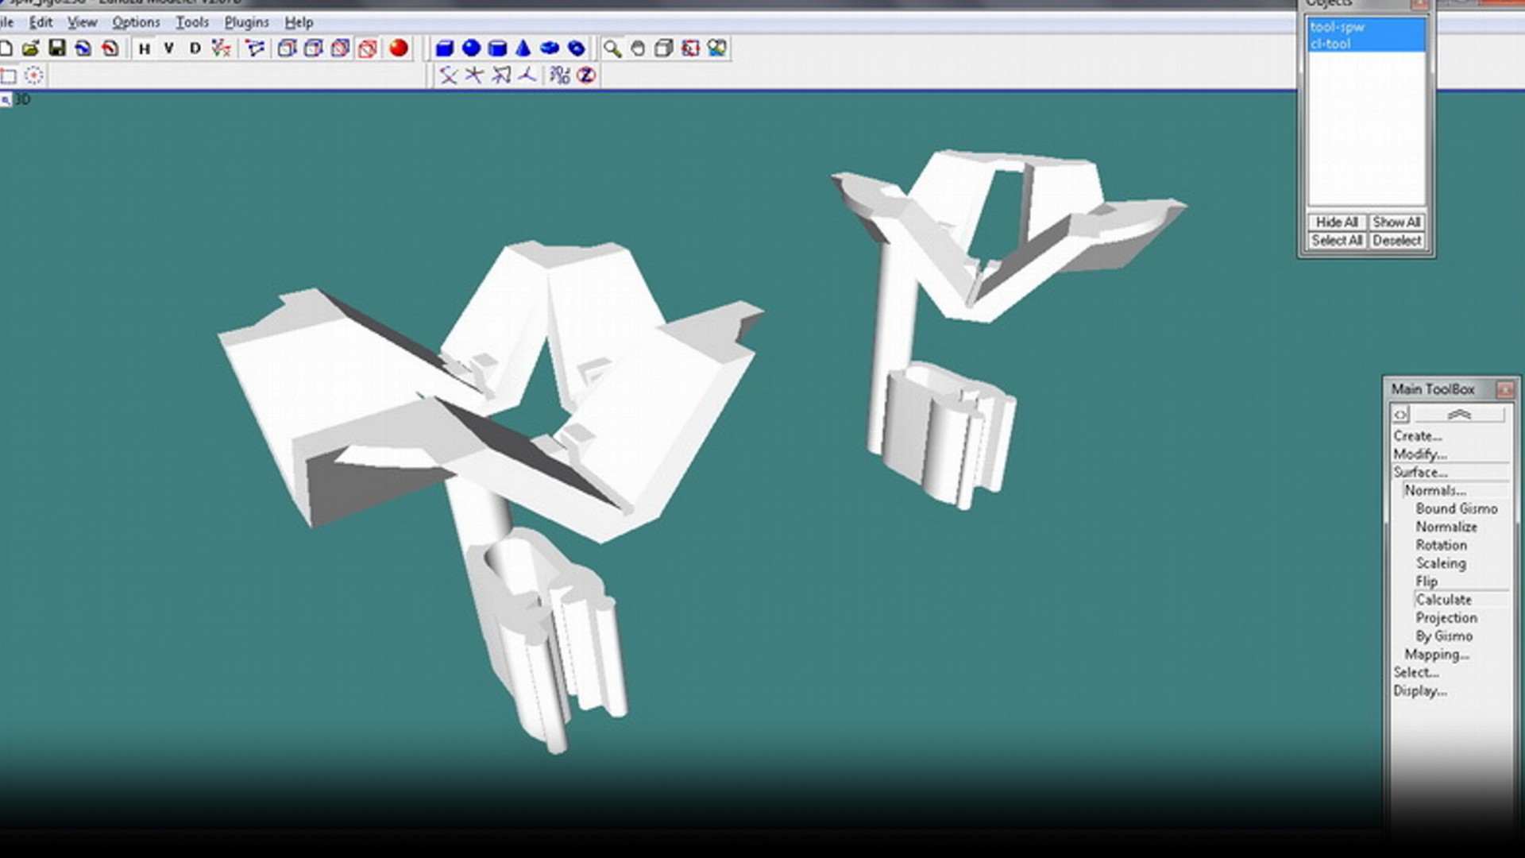
Task: Create a blue sphere primitive
Action: [471, 48]
